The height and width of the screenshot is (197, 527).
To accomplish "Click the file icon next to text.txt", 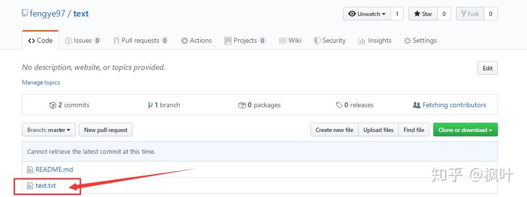I will pos(30,186).
